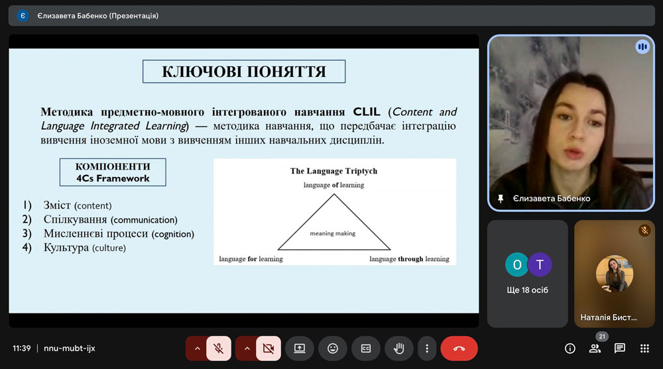Click the present screen icon
This screenshot has height=369, width=663.
pyautogui.click(x=300, y=348)
